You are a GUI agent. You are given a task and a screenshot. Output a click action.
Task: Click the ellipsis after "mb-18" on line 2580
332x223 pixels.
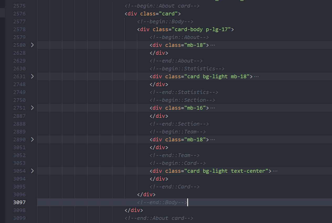(213, 45)
